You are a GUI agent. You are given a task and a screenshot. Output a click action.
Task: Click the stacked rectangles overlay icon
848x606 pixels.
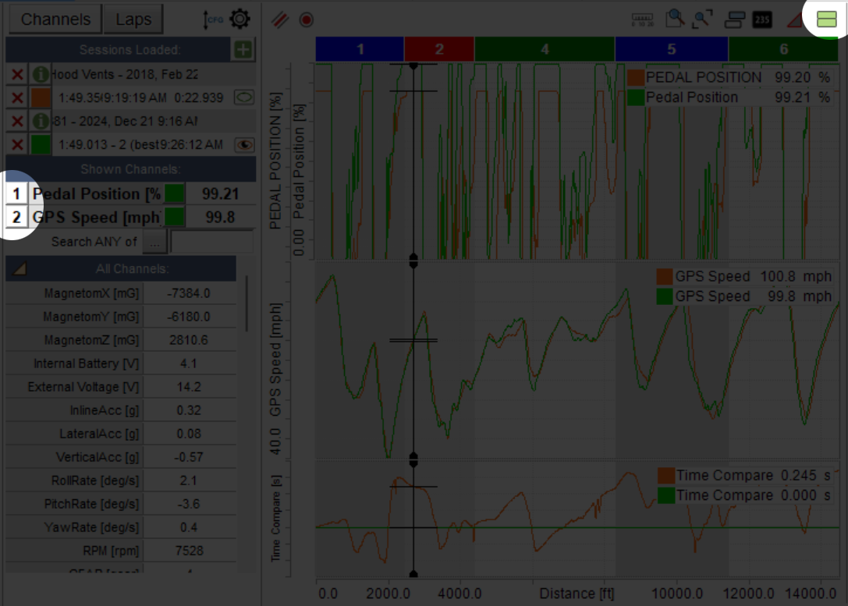[x=734, y=20]
